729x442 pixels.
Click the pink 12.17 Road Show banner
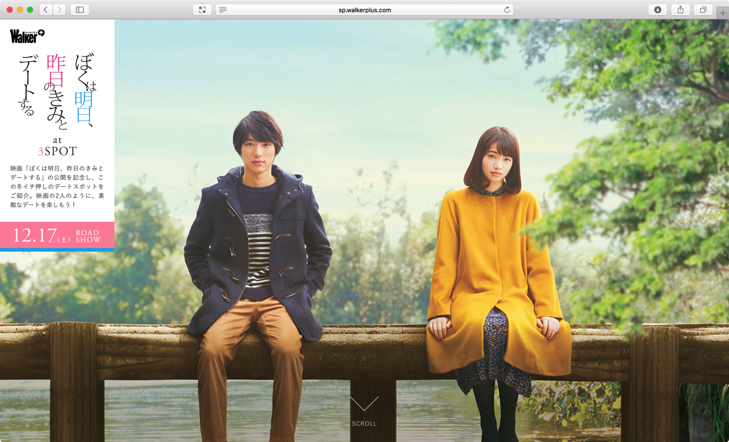tap(57, 235)
